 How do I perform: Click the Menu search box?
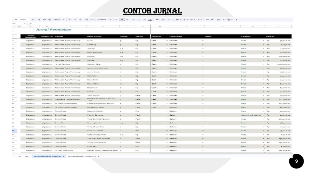[x=22, y=20]
